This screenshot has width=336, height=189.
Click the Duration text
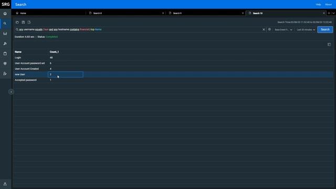pyautogui.click(x=25, y=37)
